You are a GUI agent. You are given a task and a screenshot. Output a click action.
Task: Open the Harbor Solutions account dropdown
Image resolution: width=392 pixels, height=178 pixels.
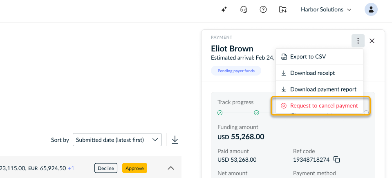pyautogui.click(x=326, y=10)
